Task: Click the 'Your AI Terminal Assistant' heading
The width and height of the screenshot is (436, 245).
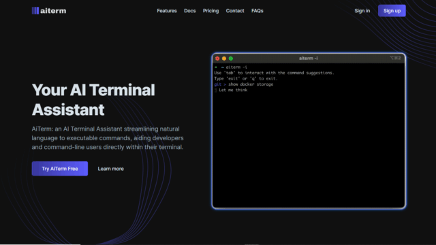Action: [x=93, y=100]
